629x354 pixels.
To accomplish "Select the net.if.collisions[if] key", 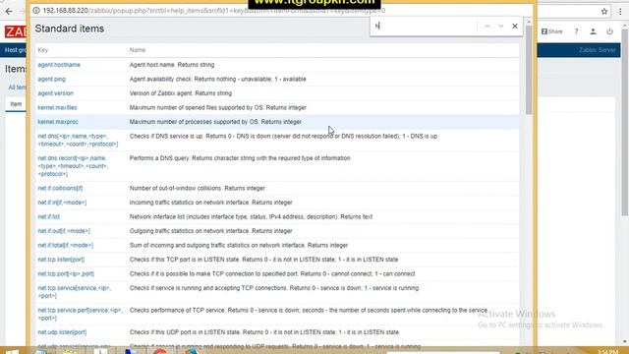I will [60, 188].
